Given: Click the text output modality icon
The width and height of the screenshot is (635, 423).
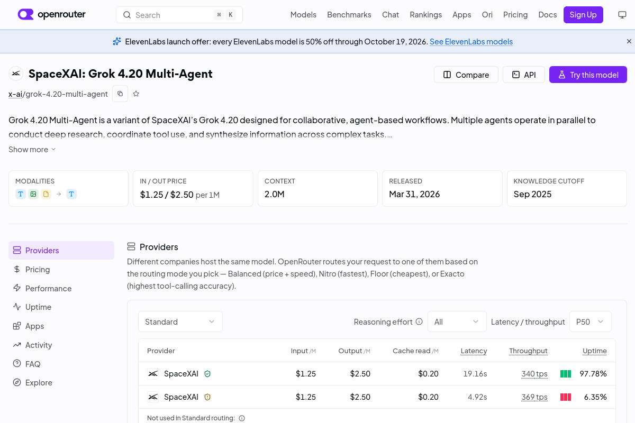Looking at the screenshot, I should pos(71,194).
